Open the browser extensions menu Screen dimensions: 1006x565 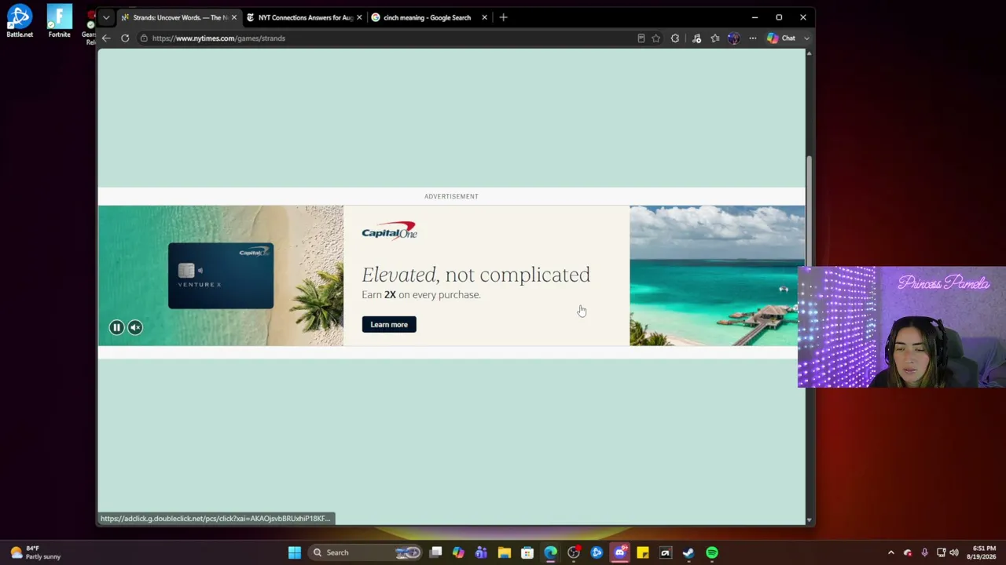click(x=675, y=38)
